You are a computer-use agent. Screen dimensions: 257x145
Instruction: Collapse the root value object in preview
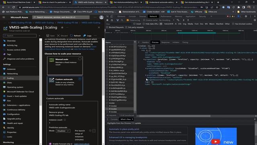click(x=138, y=46)
